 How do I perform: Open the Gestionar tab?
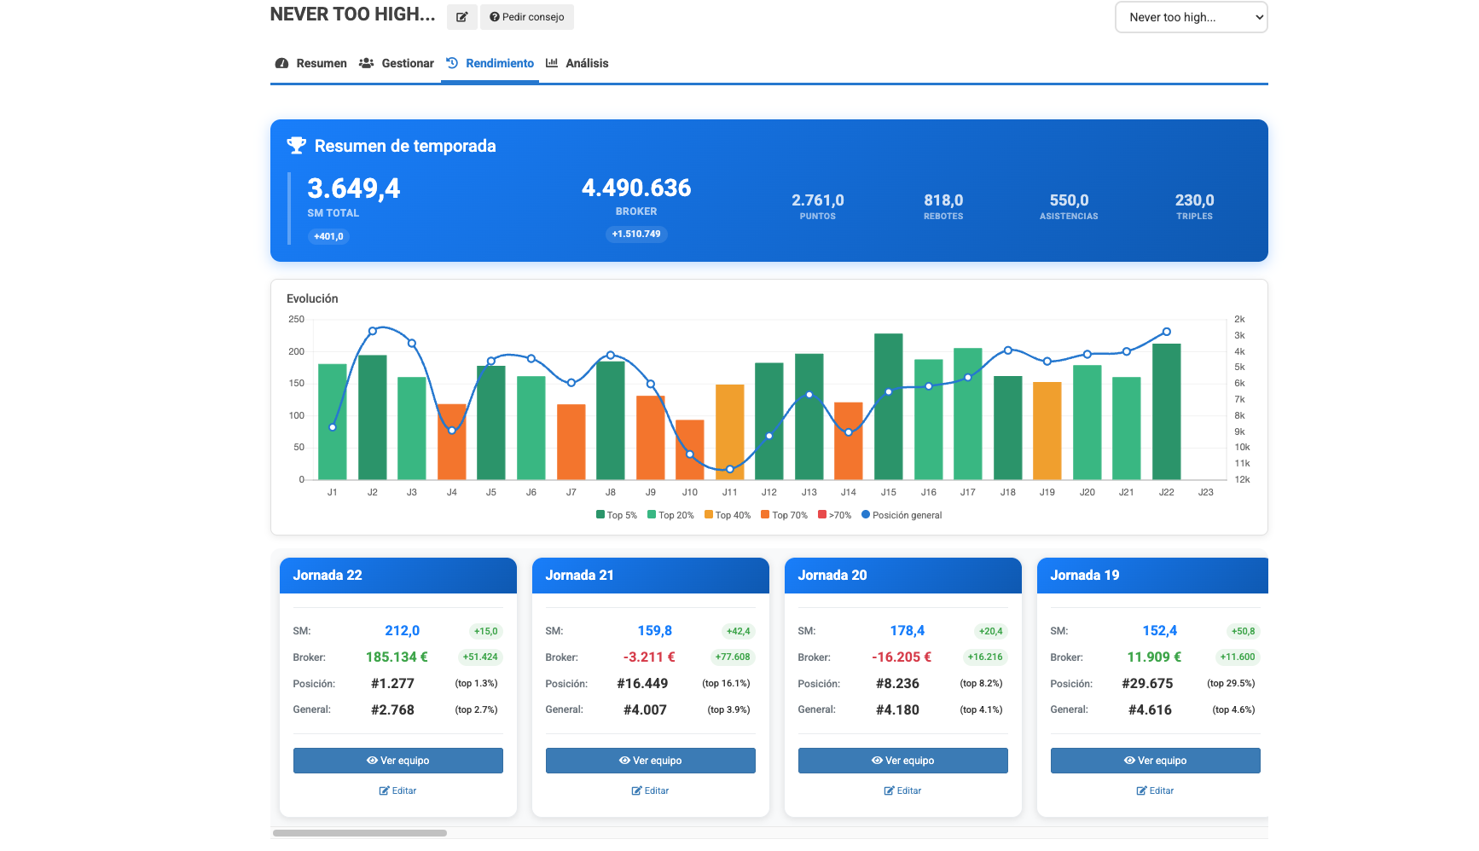click(397, 63)
